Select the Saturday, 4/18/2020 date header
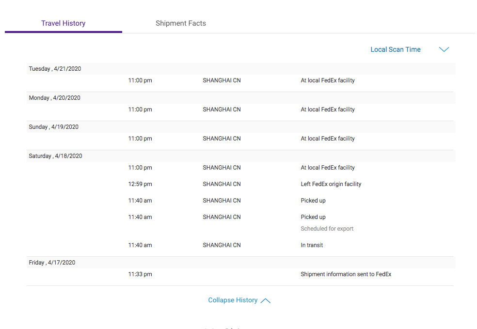The width and height of the screenshot is (477, 329). point(241,156)
